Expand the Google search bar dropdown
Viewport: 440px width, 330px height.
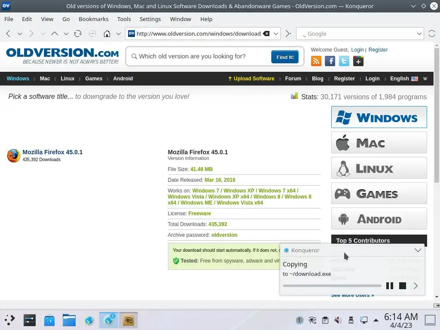419,34
